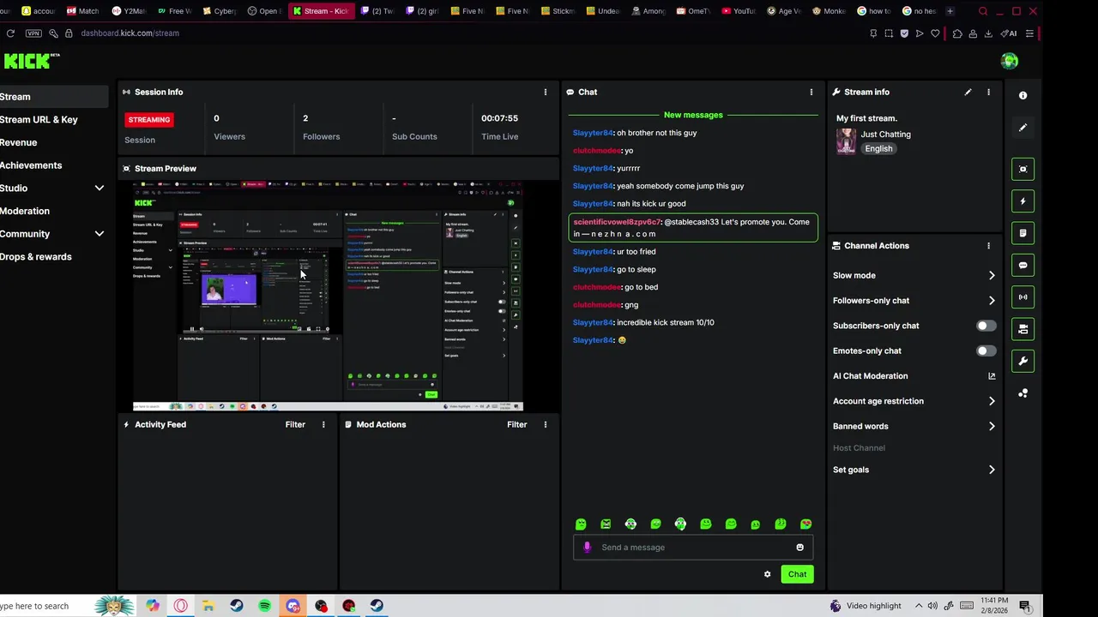Viewport: 1098px width, 617px height.
Task: Open Banned words chevron
Action: [992, 426]
